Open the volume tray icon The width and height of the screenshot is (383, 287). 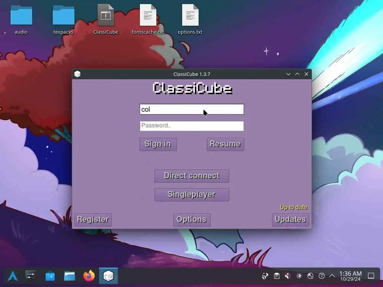click(x=288, y=276)
